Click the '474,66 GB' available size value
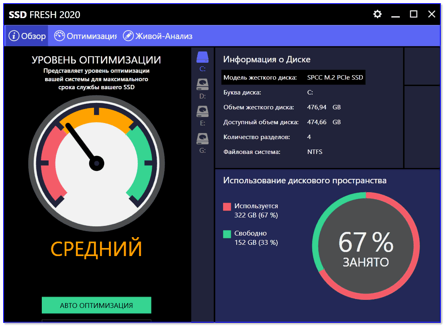 (x=324, y=122)
